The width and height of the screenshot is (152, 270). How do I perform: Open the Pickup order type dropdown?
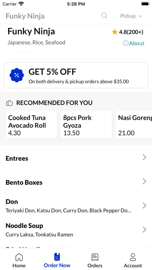(x=131, y=16)
